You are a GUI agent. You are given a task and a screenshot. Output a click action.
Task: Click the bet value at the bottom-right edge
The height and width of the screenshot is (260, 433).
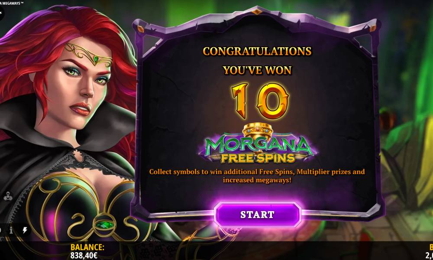point(429,256)
